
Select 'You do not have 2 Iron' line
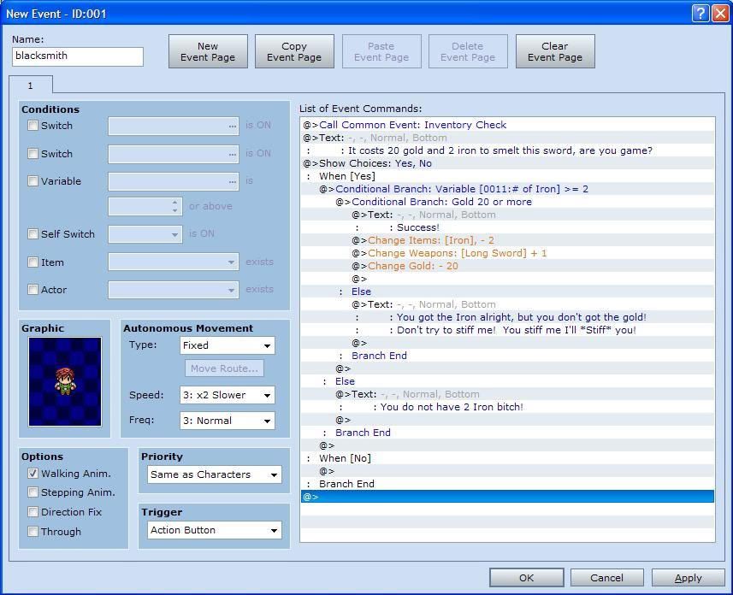click(x=508, y=407)
